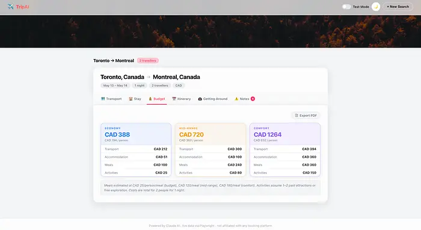Select the Budget tab
The image size is (421, 230).
(157, 99)
